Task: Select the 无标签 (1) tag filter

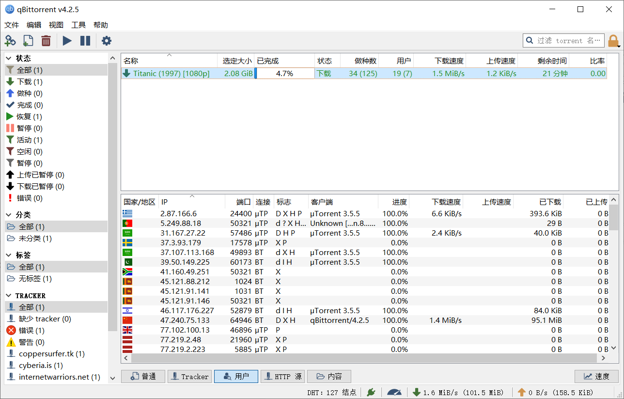Action: coord(56,279)
